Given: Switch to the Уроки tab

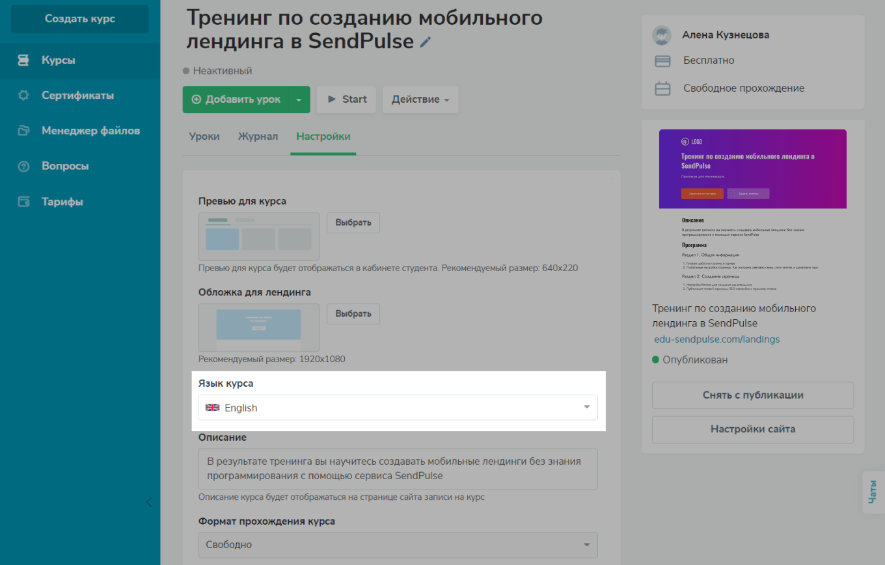Looking at the screenshot, I should click(204, 137).
